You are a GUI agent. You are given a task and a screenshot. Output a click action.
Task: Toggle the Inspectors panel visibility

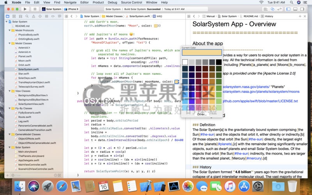[302, 9]
